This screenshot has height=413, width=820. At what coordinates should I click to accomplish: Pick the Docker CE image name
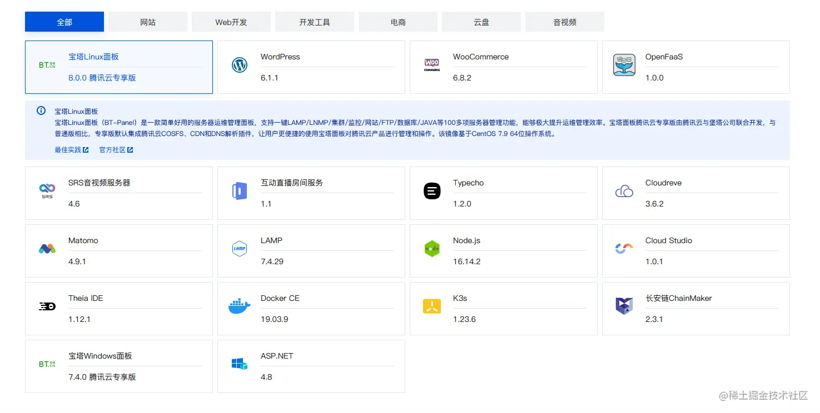[280, 298]
